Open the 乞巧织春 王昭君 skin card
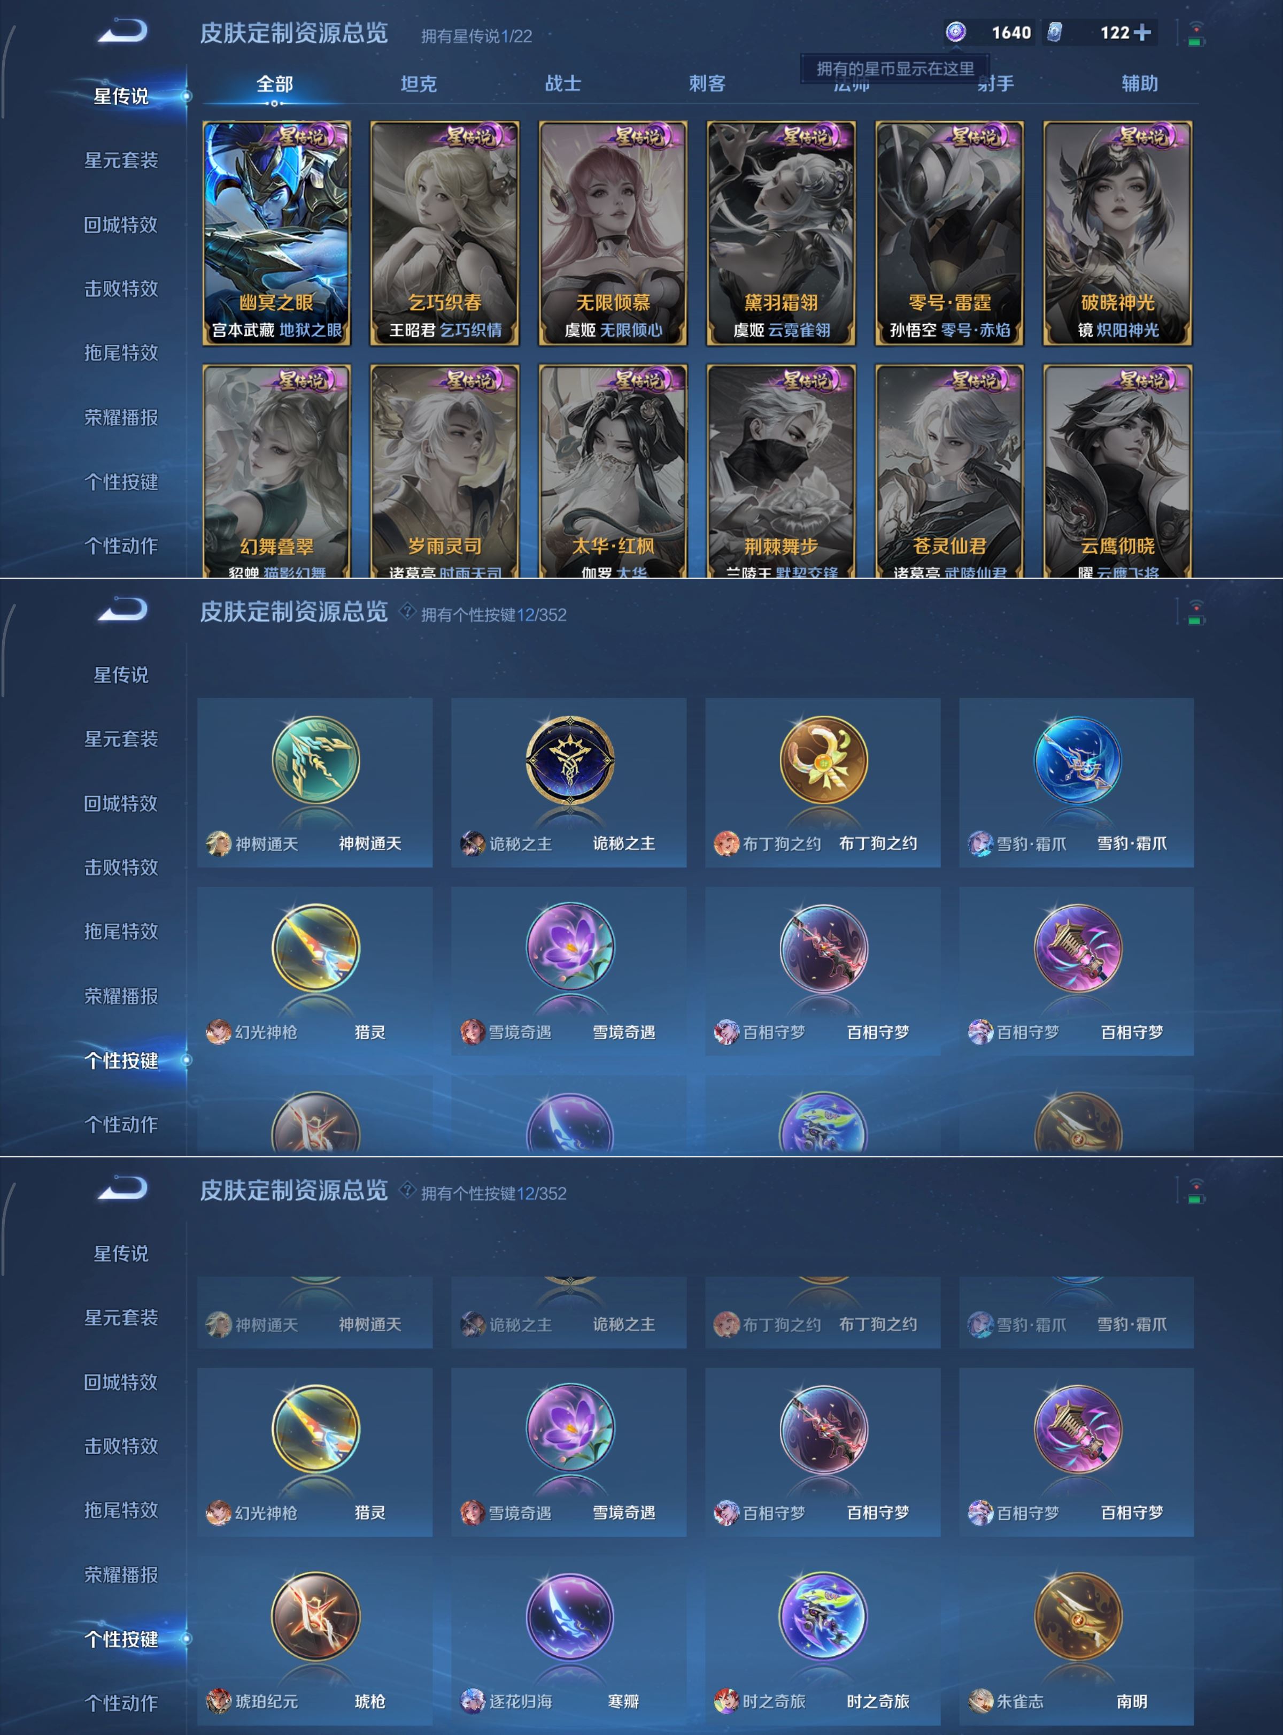Screen dimensions: 1283x1735 [444, 233]
